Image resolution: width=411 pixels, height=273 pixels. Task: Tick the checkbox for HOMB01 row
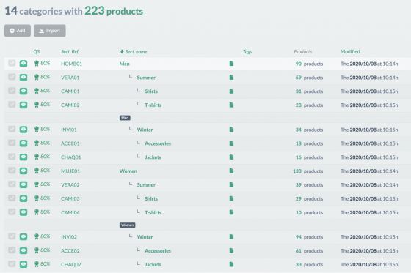(x=12, y=63)
